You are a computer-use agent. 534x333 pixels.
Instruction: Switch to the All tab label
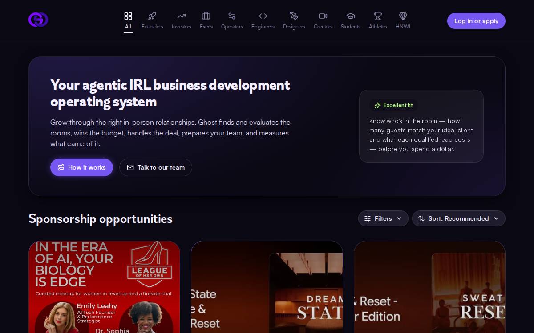click(128, 27)
